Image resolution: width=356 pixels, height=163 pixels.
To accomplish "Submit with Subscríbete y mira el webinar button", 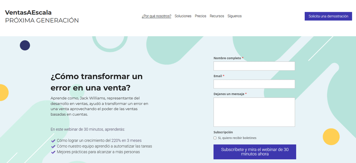I will (255, 152).
